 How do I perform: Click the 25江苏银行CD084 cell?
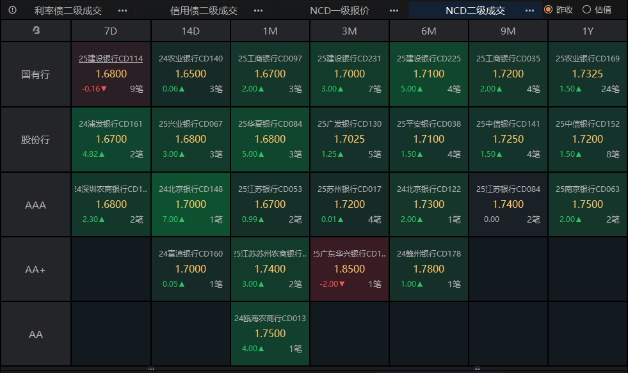click(x=508, y=205)
